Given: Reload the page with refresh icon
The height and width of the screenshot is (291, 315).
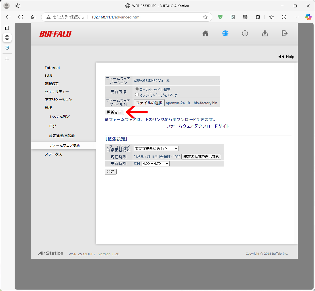Looking at the screenshot, I should tap(21, 17).
